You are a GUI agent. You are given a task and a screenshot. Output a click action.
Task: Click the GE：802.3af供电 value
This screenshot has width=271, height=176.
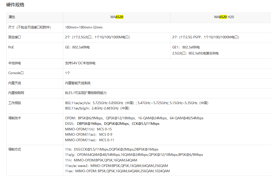coord(77,47)
